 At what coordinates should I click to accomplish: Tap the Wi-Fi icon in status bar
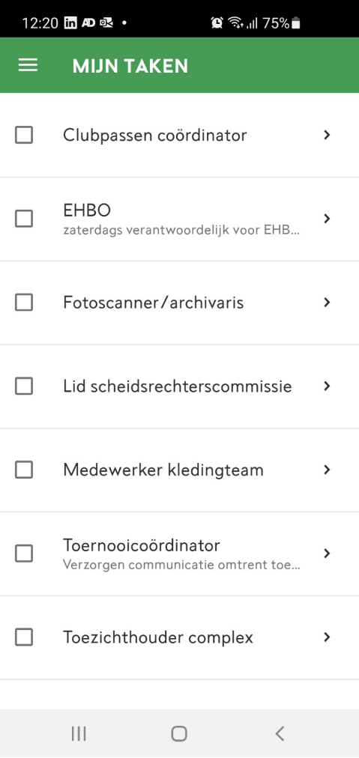click(235, 22)
